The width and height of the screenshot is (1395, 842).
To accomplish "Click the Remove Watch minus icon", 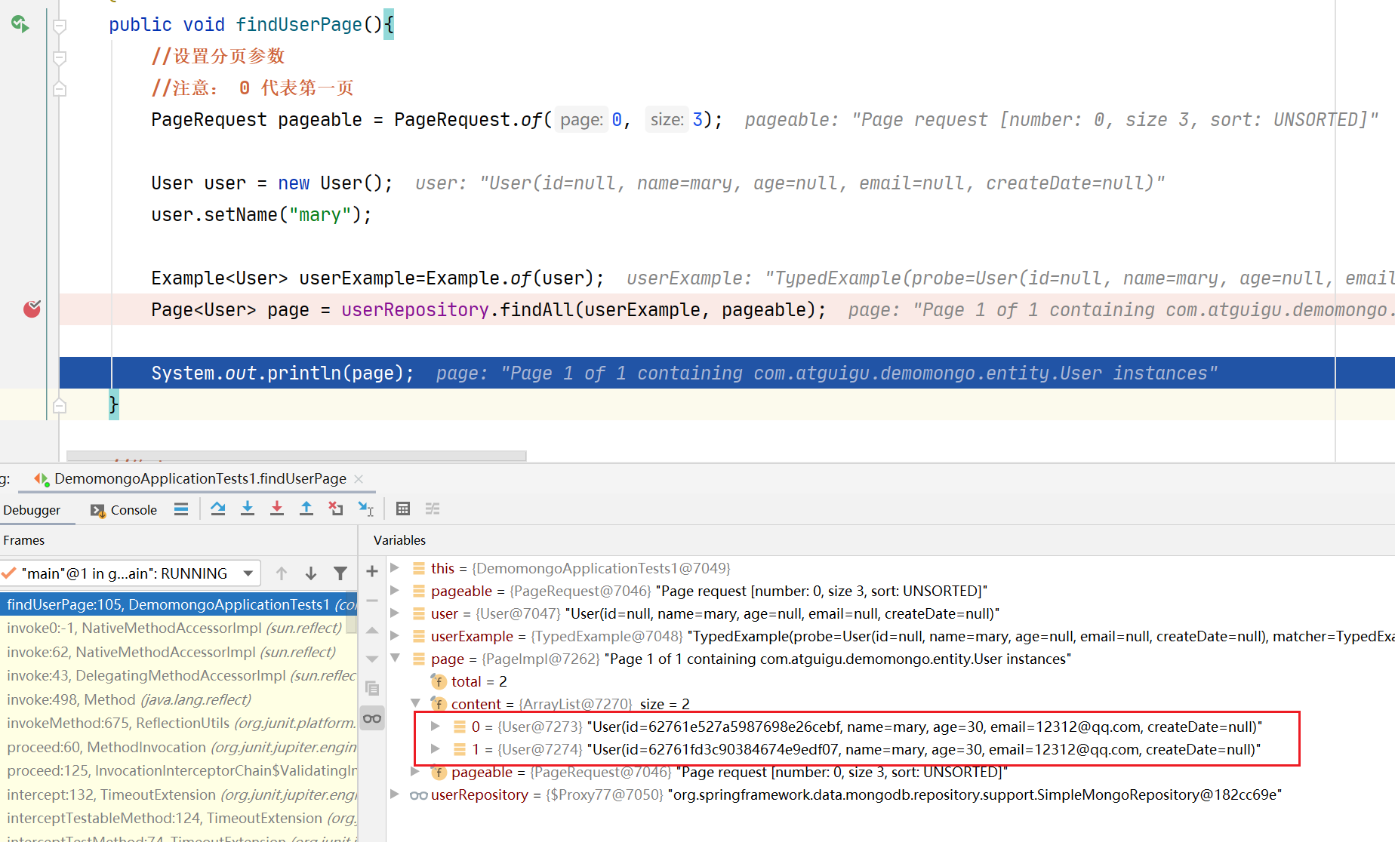I will tap(372, 601).
